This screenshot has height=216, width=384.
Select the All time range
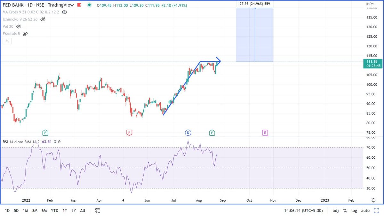[83, 211]
